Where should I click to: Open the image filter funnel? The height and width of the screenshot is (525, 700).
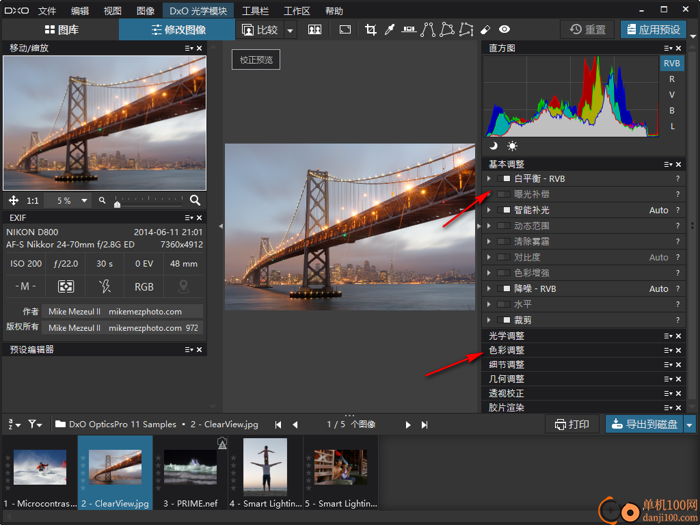35,424
